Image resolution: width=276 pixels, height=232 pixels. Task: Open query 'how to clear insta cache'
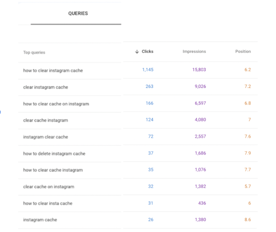(x=48, y=204)
